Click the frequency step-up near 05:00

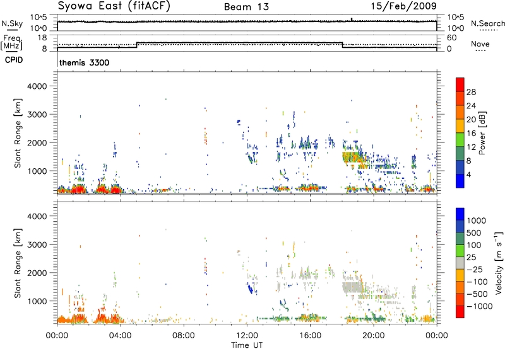coord(137,45)
